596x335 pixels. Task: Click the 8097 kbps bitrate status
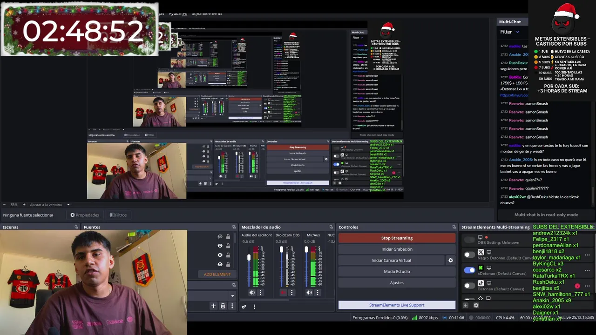pyautogui.click(x=425, y=318)
